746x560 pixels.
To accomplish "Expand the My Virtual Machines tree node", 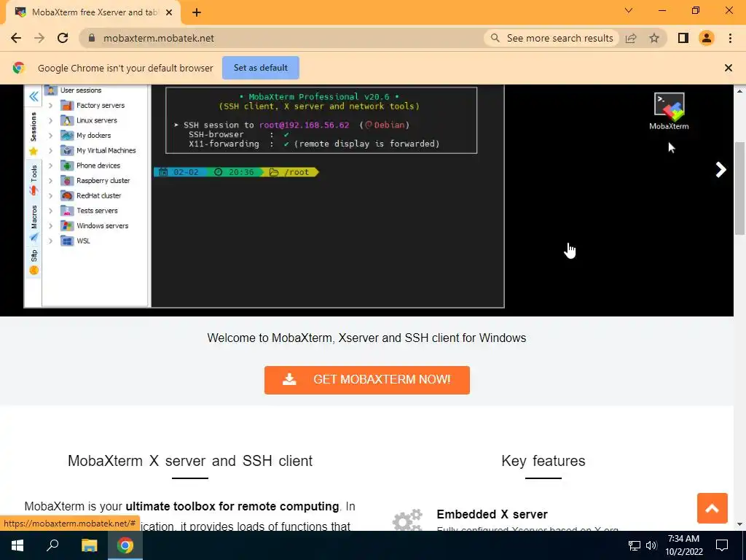I will 50,150.
